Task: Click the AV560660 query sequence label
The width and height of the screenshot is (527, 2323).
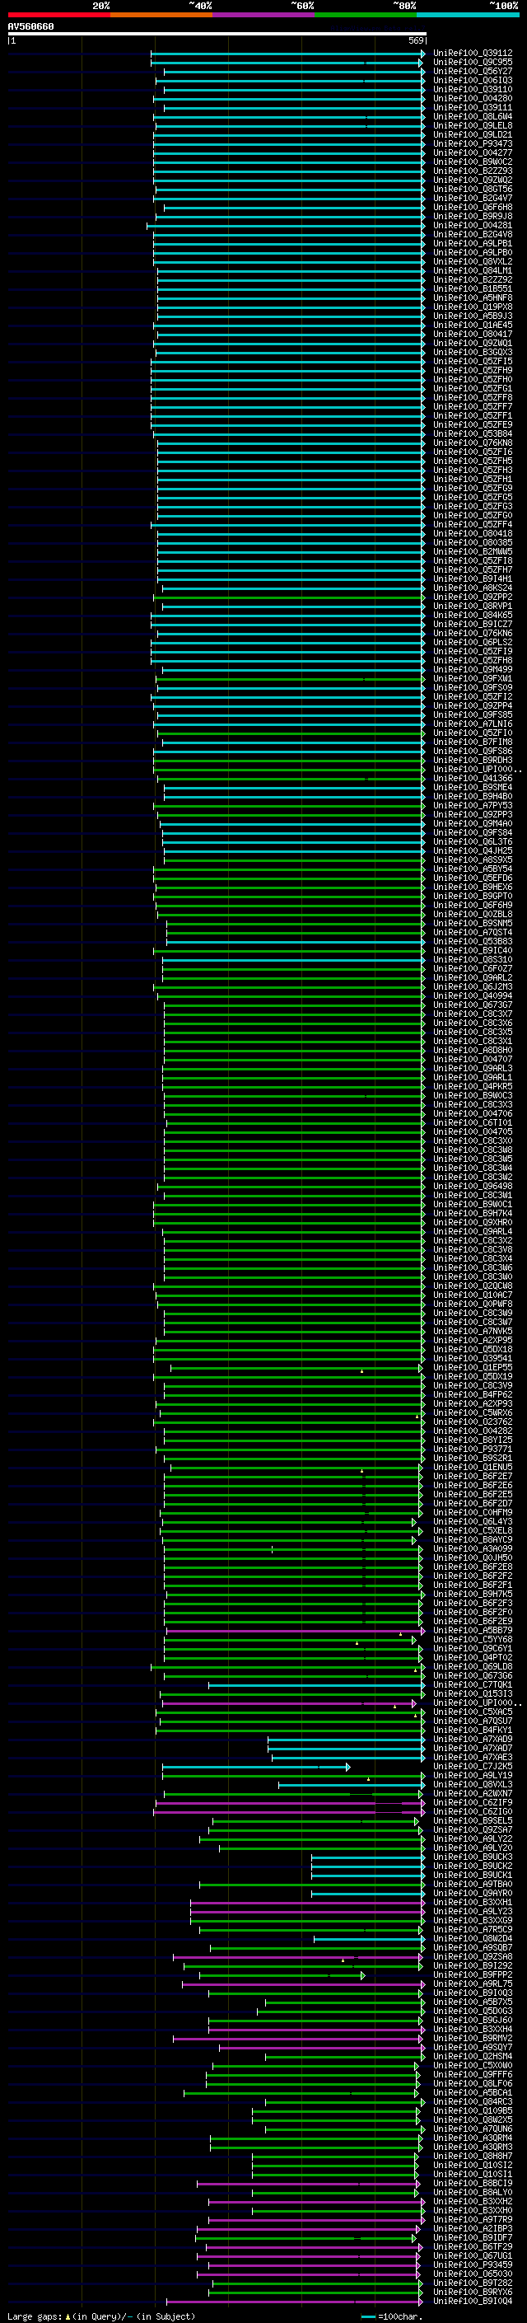Action: click(30, 27)
